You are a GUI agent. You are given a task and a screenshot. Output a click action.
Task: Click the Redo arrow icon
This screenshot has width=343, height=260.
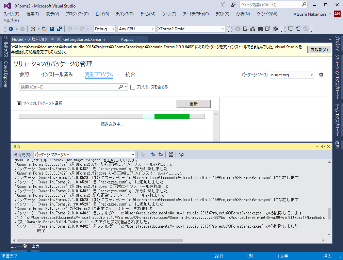pos(82,29)
